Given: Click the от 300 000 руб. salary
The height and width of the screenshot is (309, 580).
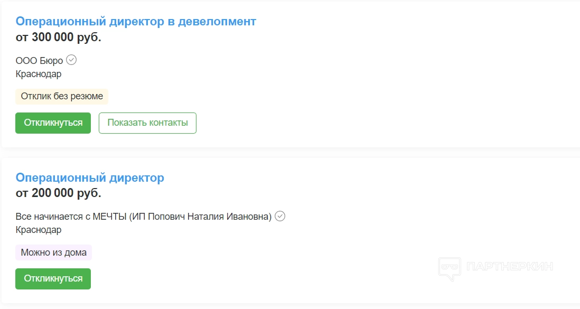Looking at the screenshot, I should point(58,37).
